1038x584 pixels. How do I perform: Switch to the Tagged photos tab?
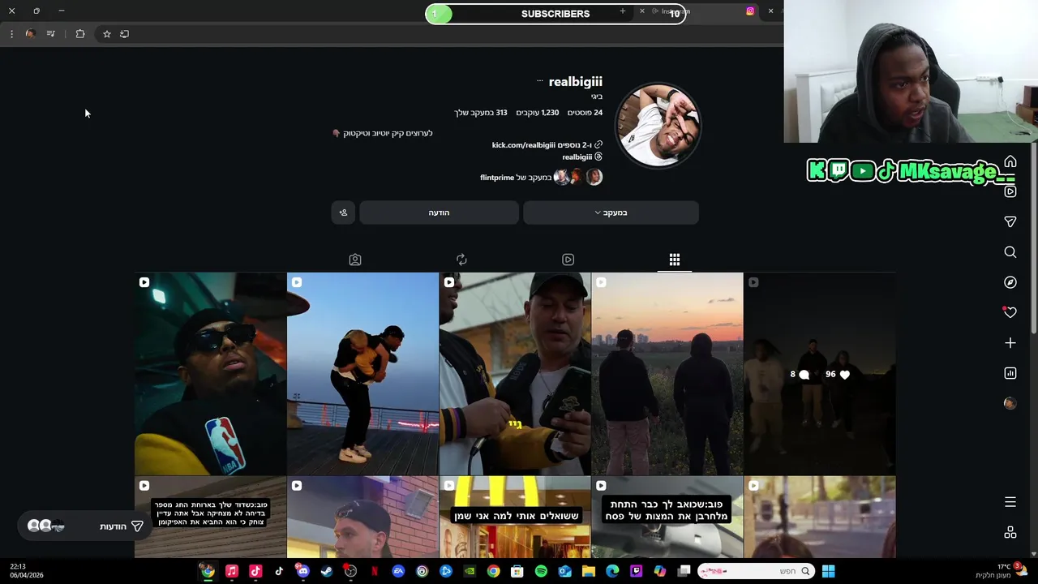(x=355, y=260)
